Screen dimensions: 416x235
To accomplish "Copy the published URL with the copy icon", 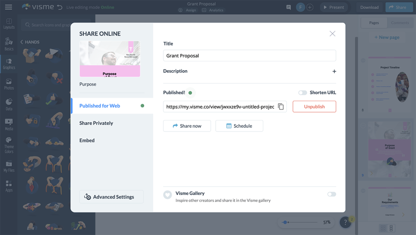I will coord(281,107).
